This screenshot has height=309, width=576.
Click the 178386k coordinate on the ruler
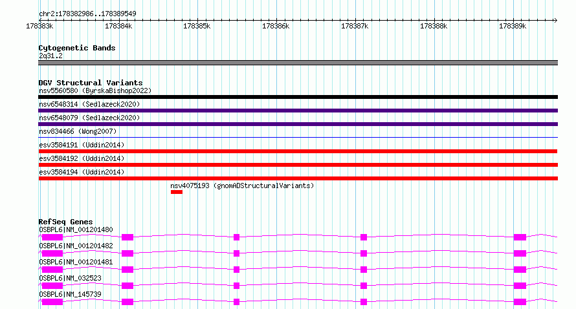click(x=276, y=26)
